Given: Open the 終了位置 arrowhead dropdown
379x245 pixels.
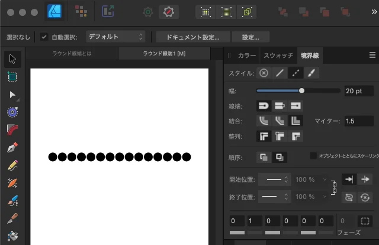Looking at the screenshot, I should pyautogui.click(x=277, y=197).
